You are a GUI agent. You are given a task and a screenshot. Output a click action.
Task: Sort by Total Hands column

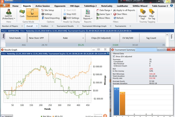pos(16,38)
